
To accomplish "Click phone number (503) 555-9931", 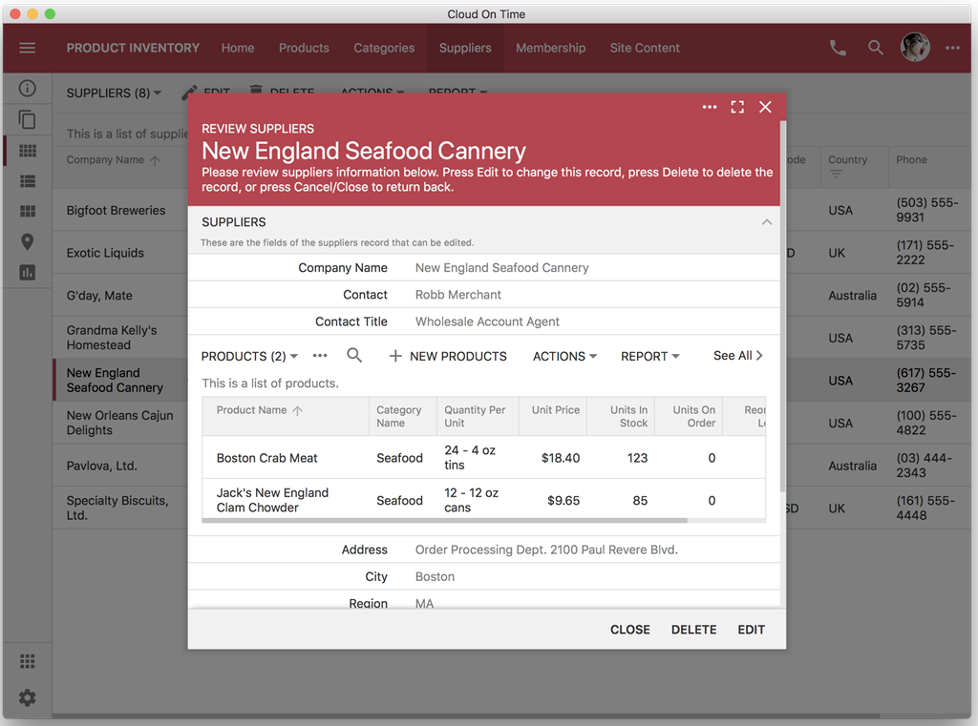I will (926, 210).
